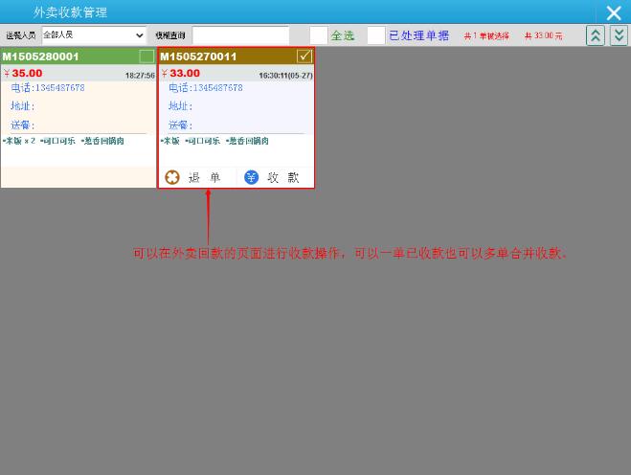The width and height of the screenshot is (631, 475).
Task: Click the 收款 button text
Action: tap(283, 177)
